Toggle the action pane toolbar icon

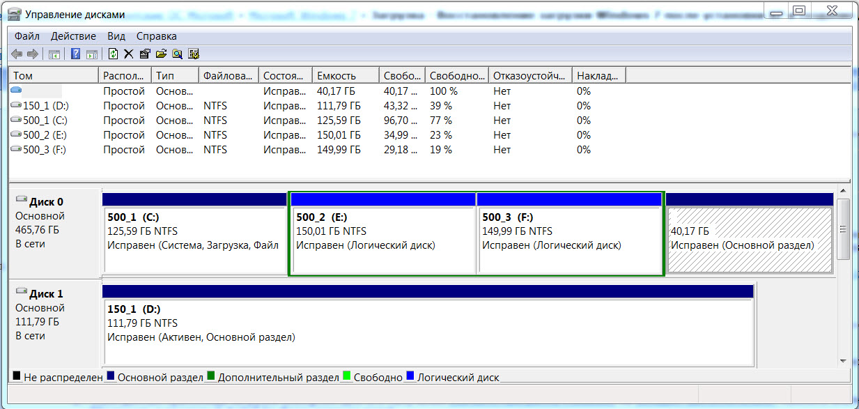pyautogui.click(x=91, y=54)
